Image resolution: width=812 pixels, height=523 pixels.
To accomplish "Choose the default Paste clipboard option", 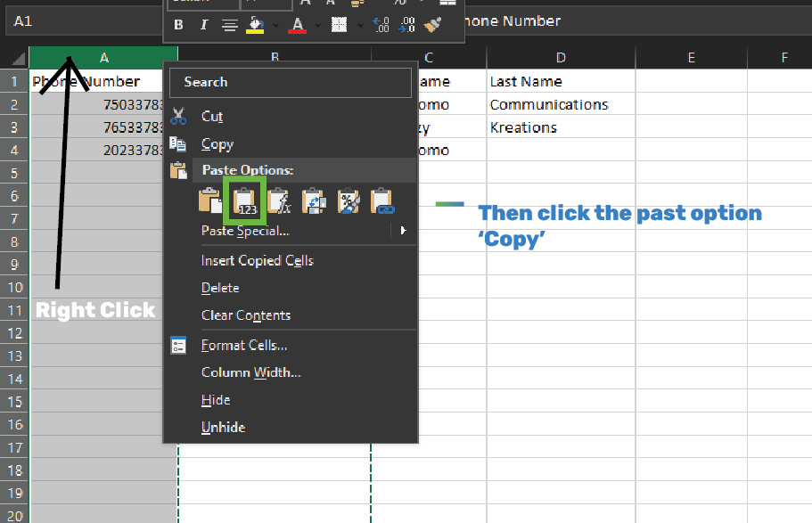I will coord(210,201).
